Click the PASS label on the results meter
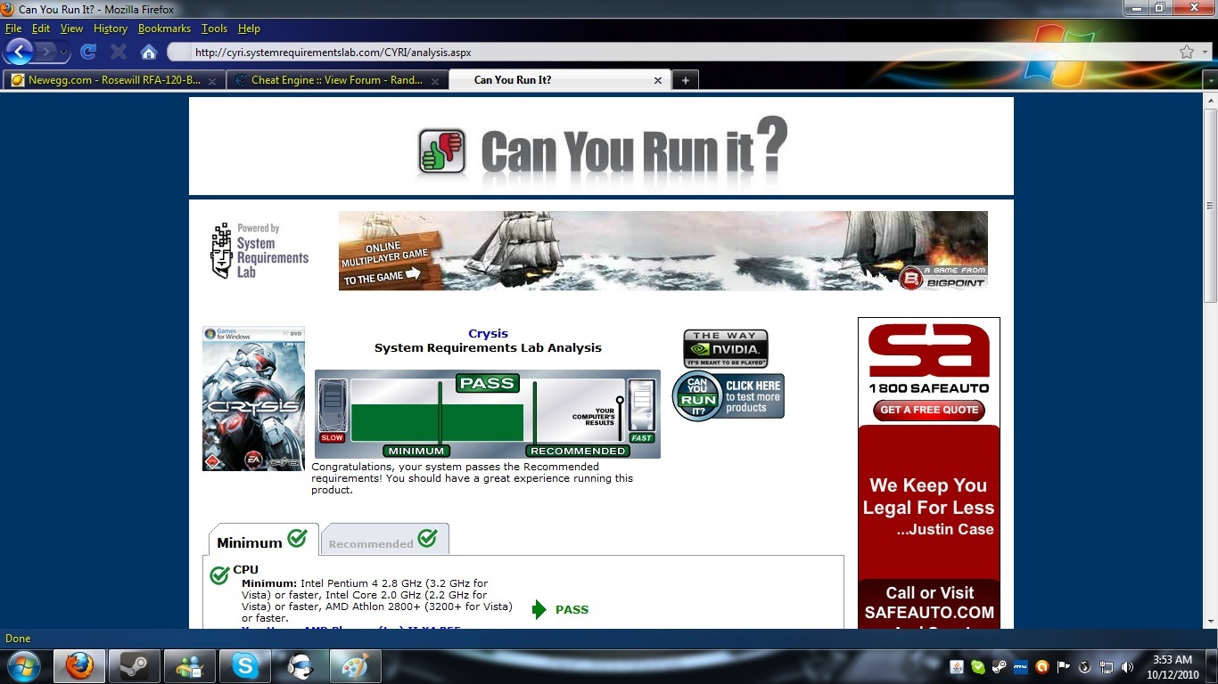The width and height of the screenshot is (1218, 684). [487, 383]
